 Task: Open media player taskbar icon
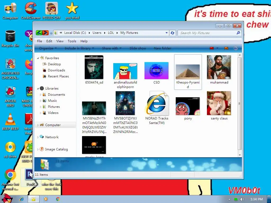[46, 199]
